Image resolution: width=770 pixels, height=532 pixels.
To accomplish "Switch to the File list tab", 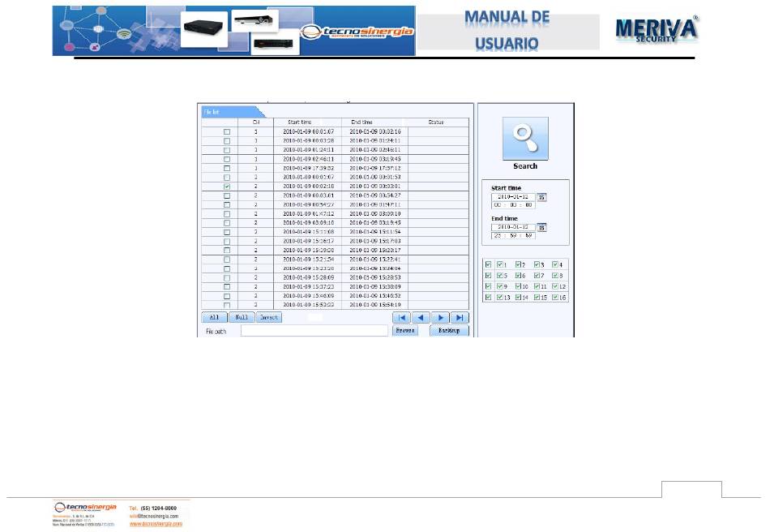I will [213, 113].
